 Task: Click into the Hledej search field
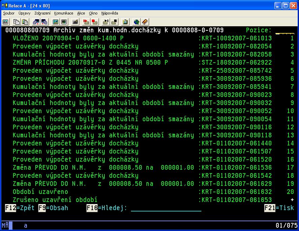click(x=166, y=208)
